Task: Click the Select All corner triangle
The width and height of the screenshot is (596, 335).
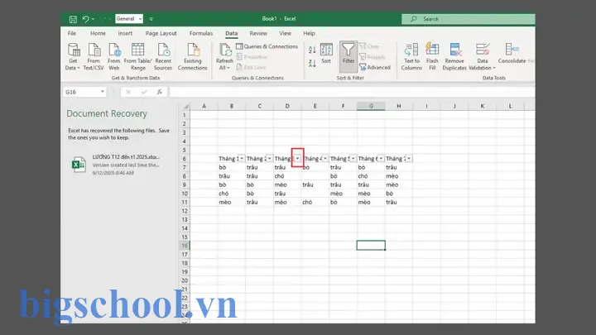Action: coord(186,107)
